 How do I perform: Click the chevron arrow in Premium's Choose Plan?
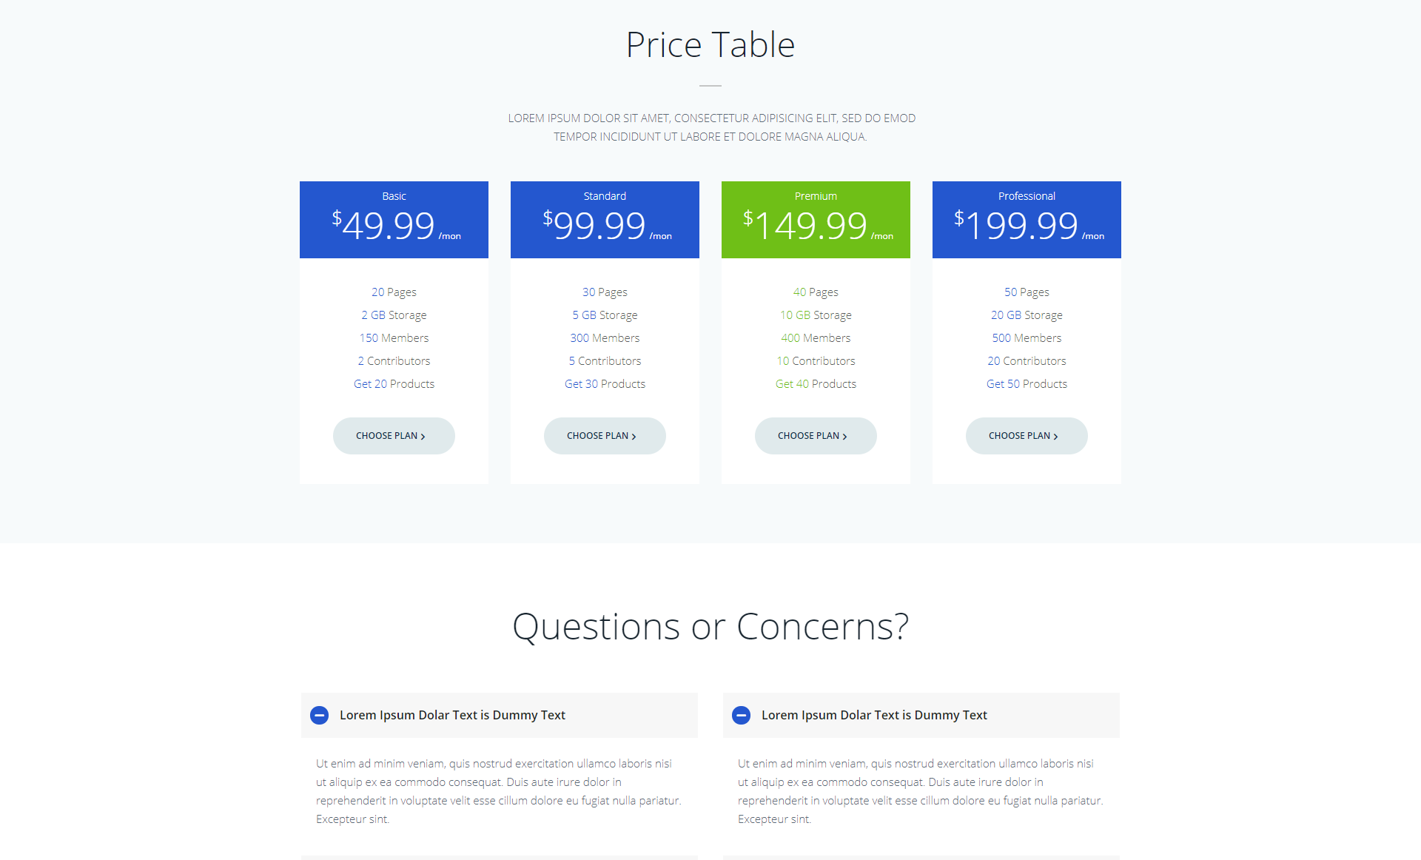point(844,437)
